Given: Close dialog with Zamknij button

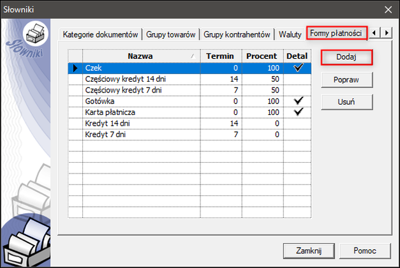Looking at the screenshot, I should click(309, 251).
